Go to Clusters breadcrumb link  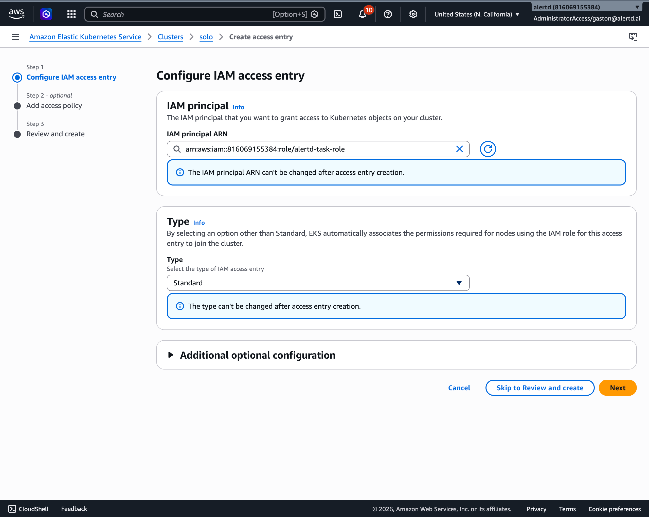coord(170,37)
